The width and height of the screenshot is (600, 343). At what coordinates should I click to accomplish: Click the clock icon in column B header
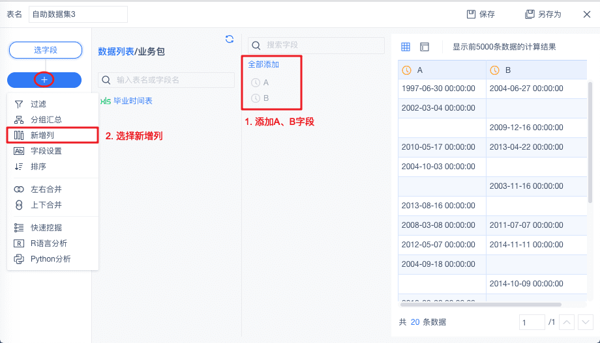click(x=495, y=70)
